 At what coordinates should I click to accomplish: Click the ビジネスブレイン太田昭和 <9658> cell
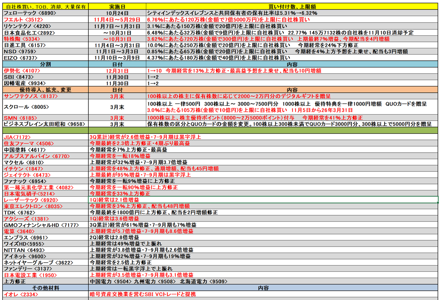tap(45, 124)
